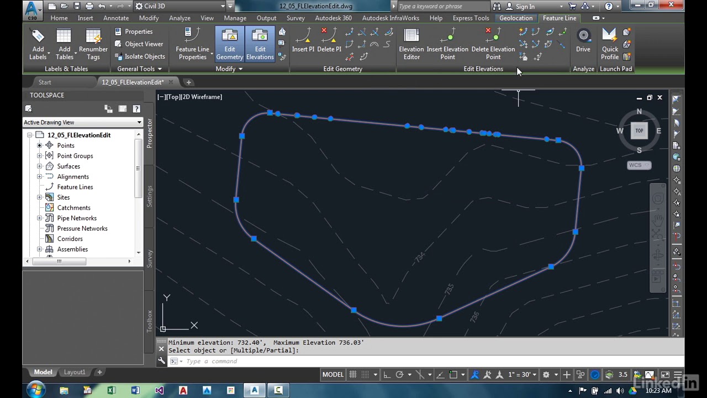
Task: Toggle grid display in status bar
Action: (353, 375)
